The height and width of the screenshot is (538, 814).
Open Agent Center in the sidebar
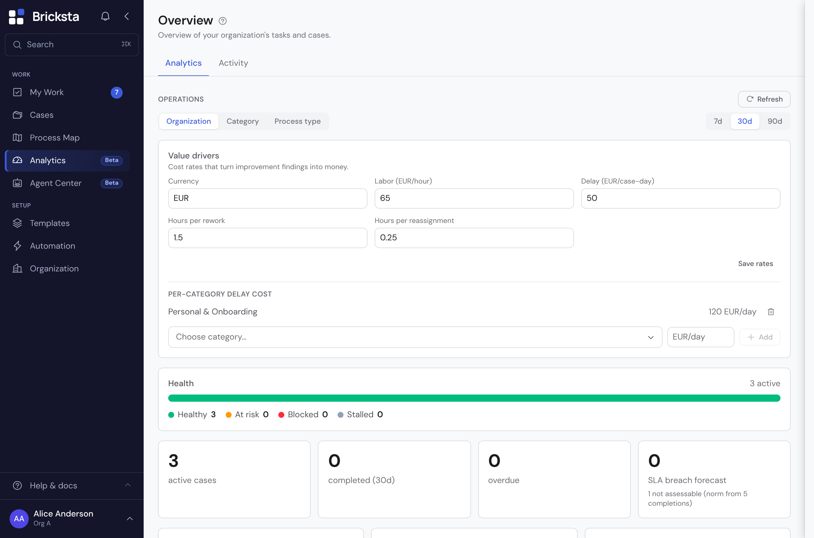[67, 183]
